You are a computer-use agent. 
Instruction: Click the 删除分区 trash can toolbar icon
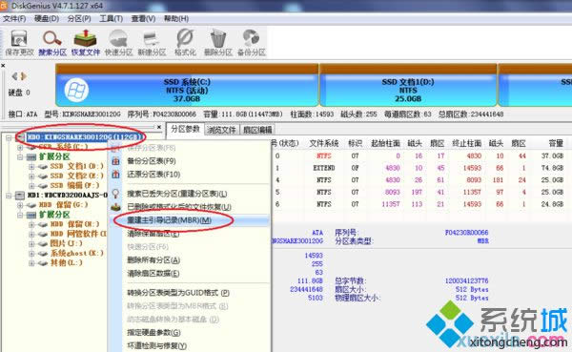[x=218, y=43]
